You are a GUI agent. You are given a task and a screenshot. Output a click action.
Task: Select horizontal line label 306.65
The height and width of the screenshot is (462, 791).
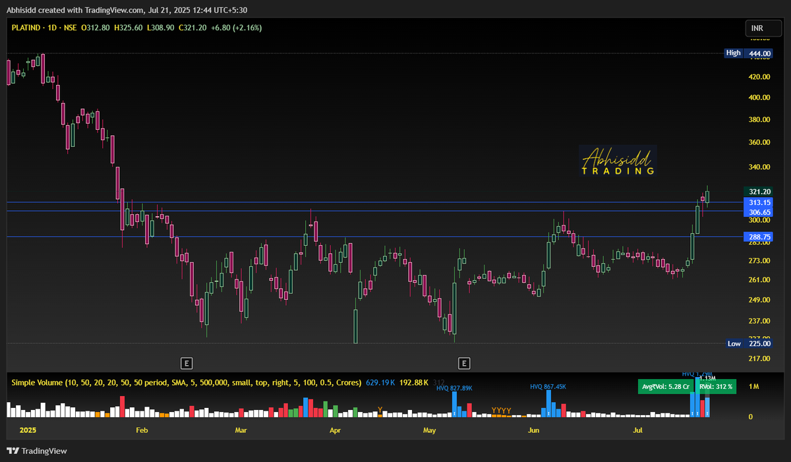[x=760, y=212]
